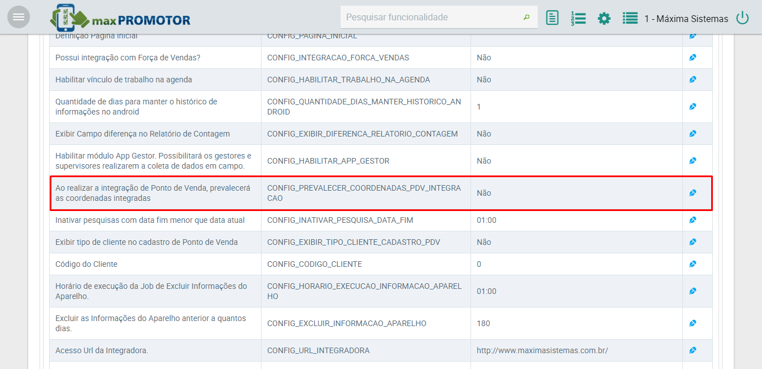Click CONFIG_EXIBIR_DIFERENCA_RELATORIO_CONTAGEM key text

(363, 134)
